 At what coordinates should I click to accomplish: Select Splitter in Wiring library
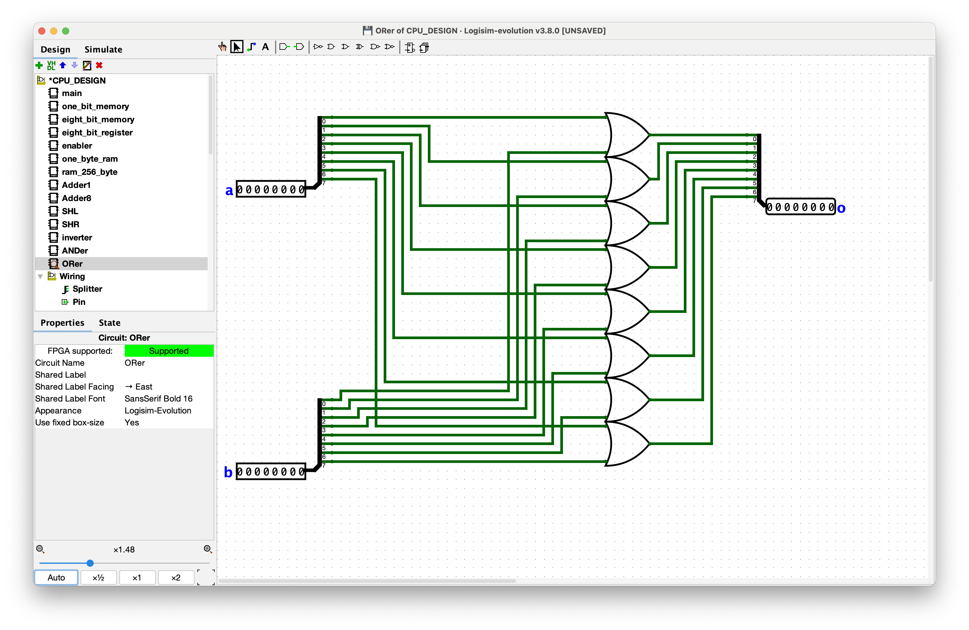(87, 289)
